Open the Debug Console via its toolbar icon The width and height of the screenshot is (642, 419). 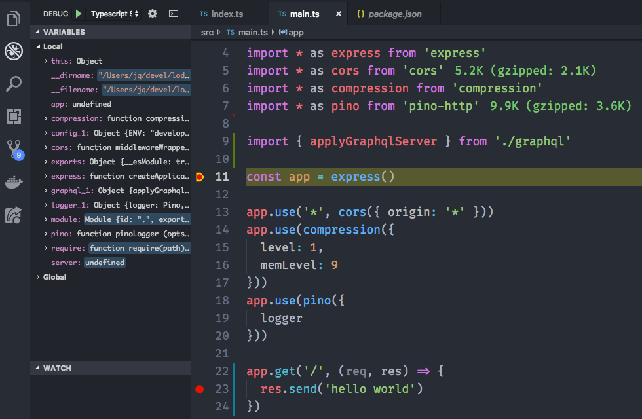[x=174, y=12]
